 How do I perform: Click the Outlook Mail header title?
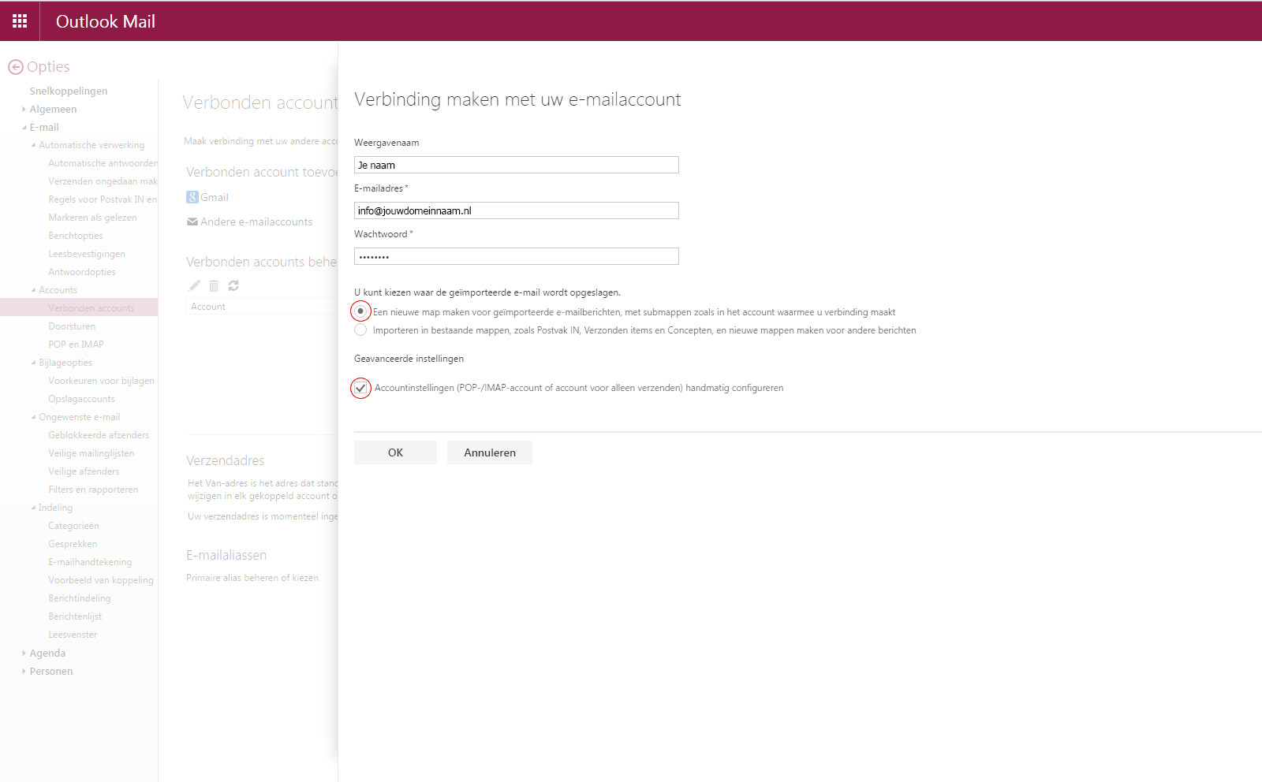point(106,21)
